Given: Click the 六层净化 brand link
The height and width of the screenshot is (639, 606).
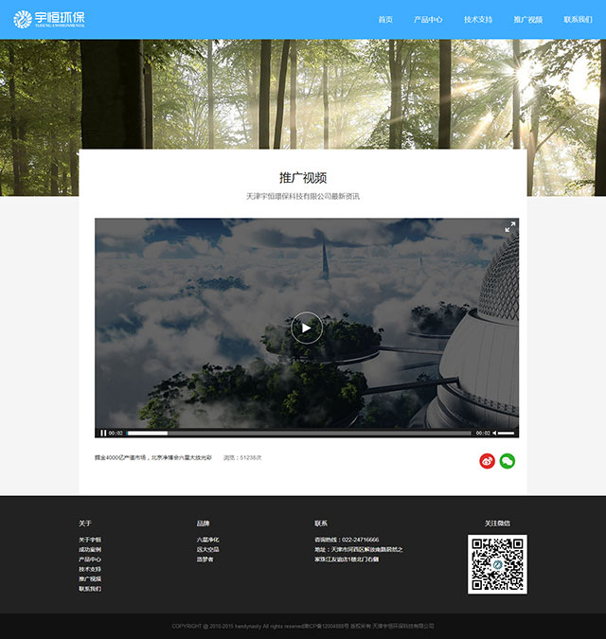Looking at the screenshot, I should click(x=207, y=540).
